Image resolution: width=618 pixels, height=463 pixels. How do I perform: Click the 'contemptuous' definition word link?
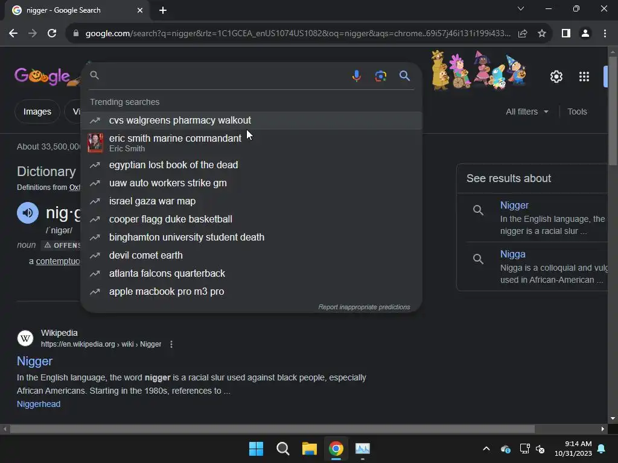coord(58,262)
